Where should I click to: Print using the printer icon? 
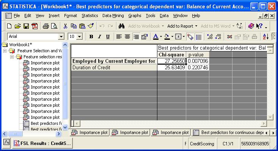46,26
